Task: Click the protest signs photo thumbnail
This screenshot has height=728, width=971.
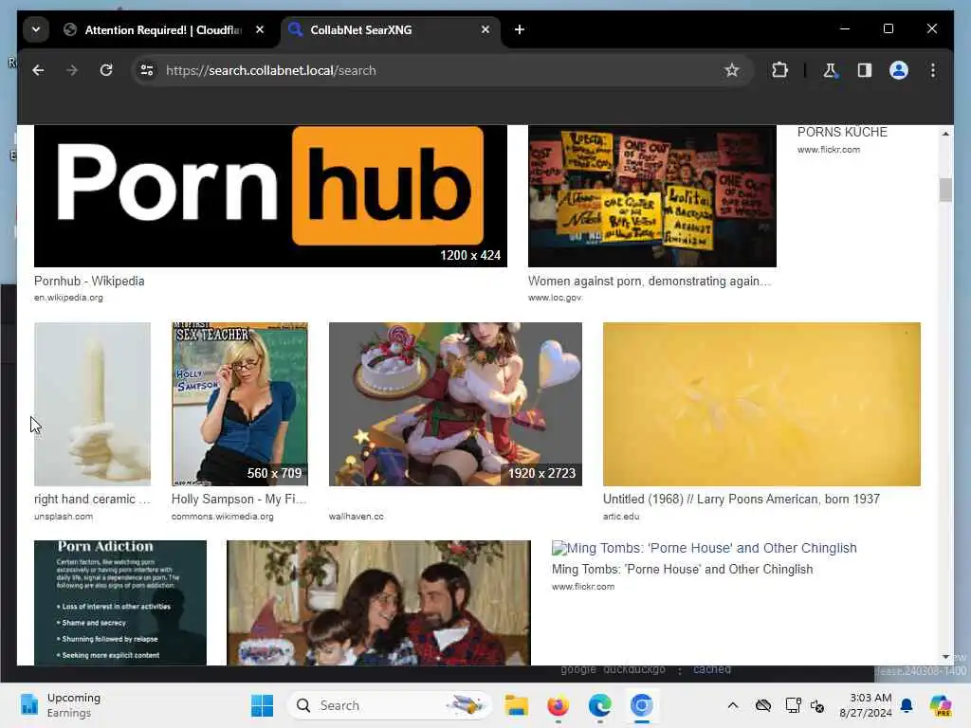Action: click(652, 195)
